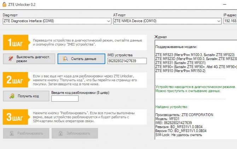Image resolution: width=237 pixels, height=149 pixels.
Task: Click the ZTE Unlocker padlock app icon
Action: 4,5
